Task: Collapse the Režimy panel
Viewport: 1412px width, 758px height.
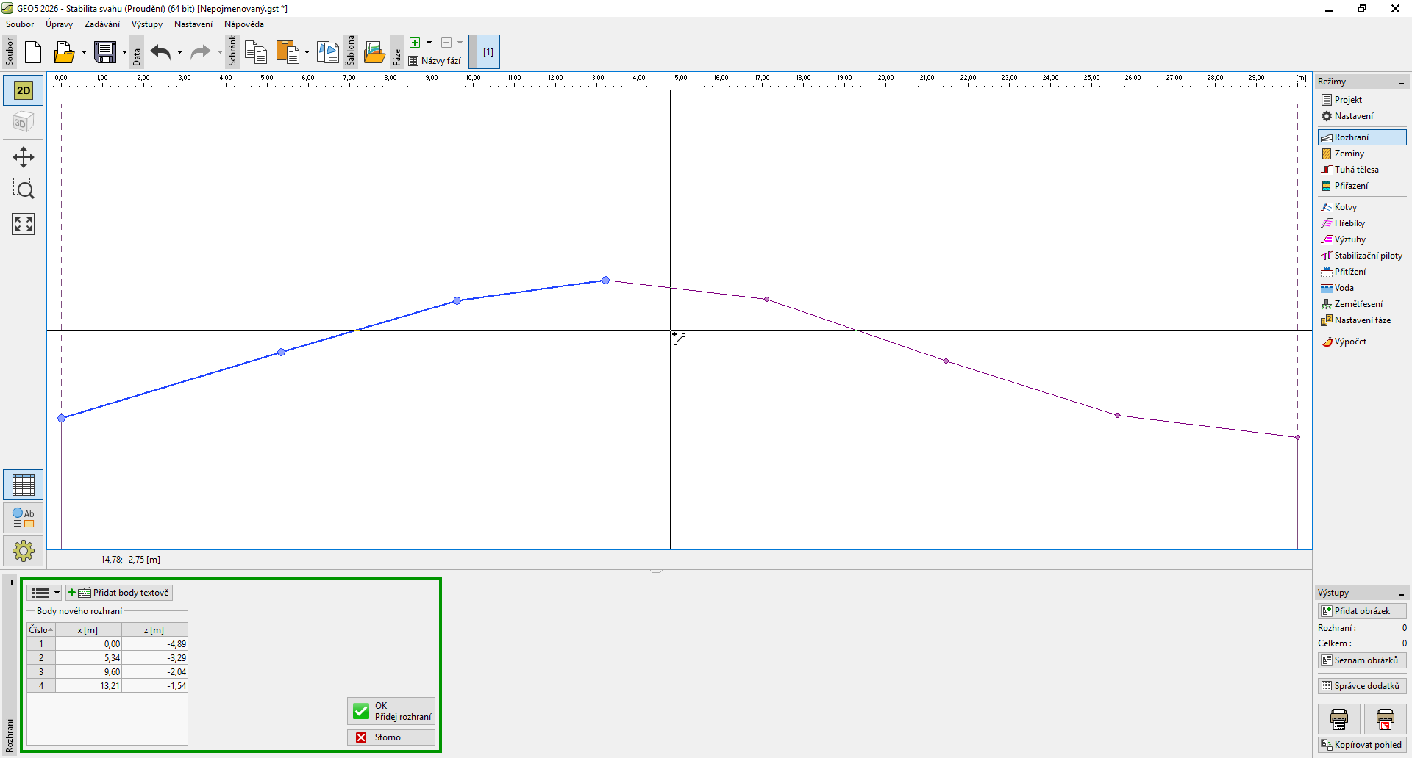Action: [x=1401, y=82]
